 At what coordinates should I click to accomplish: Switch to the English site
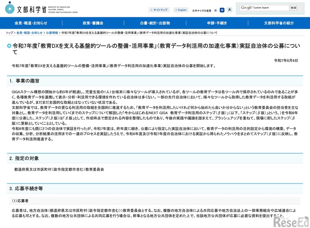pyautogui.click(x=181, y=10)
